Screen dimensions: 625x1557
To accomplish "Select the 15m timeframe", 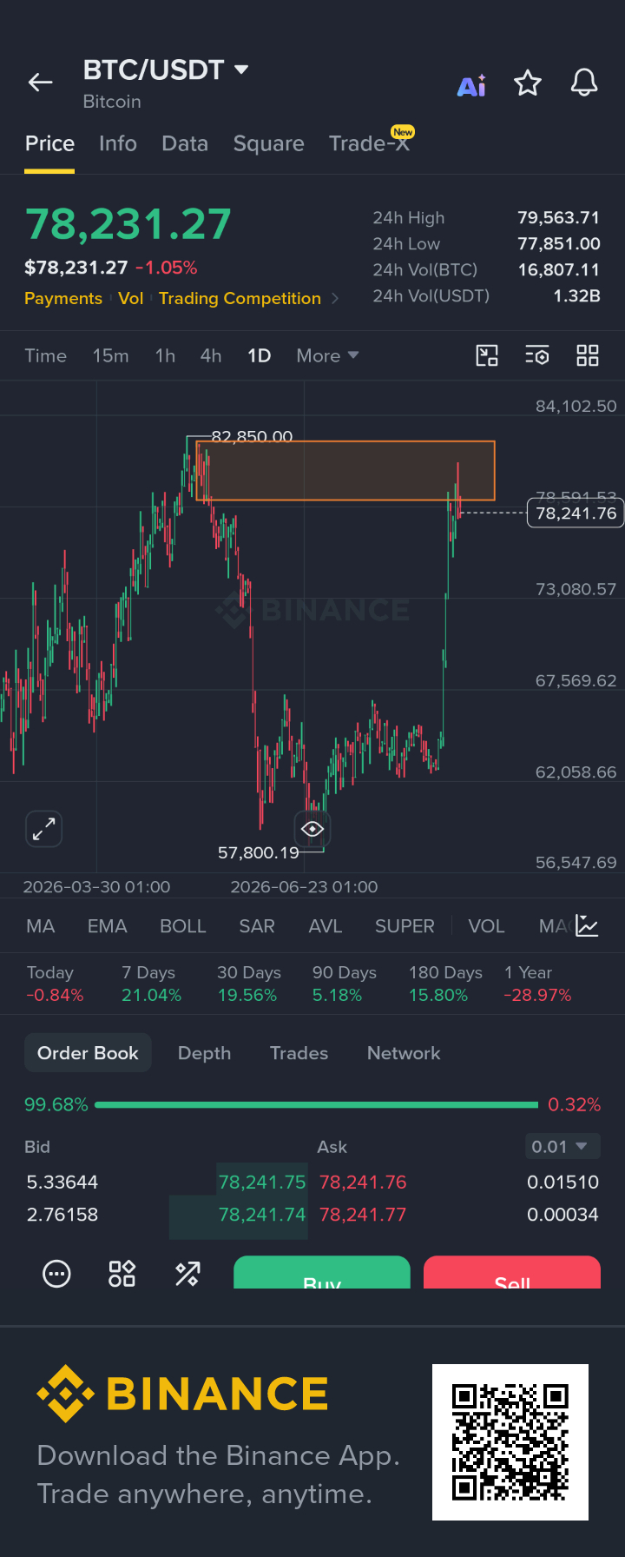I will [110, 355].
